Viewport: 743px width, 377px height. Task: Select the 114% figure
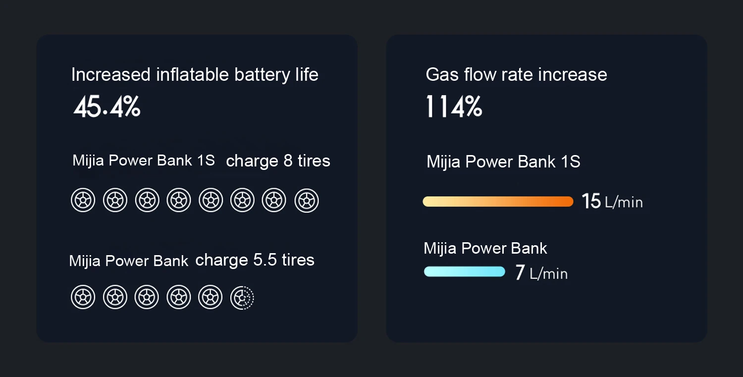pos(454,107)
